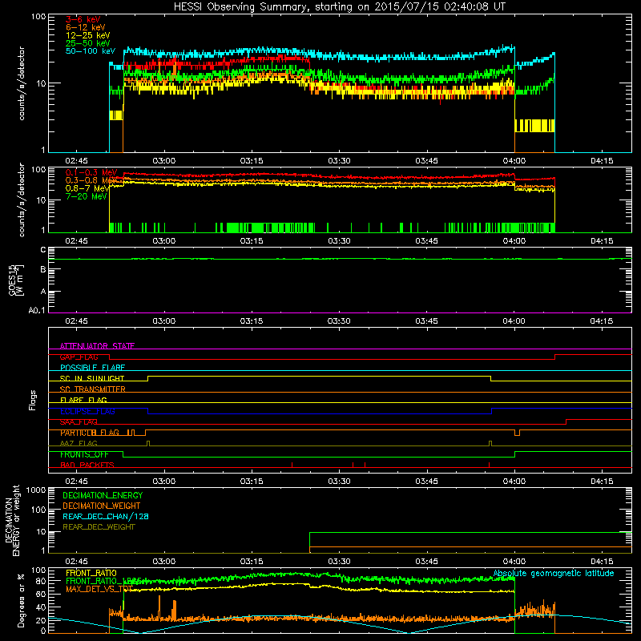Click the 1000 label on decimation axis
This screenshot has width=641, height=641.
[36, 490]
